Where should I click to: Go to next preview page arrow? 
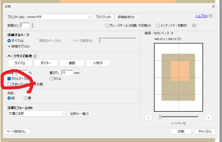[208, 117]
